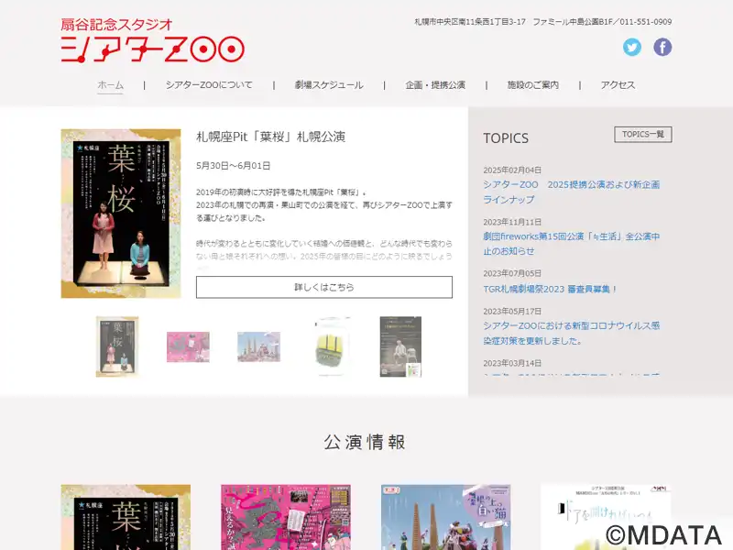The image size is (733, 550).
Task: Select the pink poster carousel thumbnail
Action: coord(188,346)
